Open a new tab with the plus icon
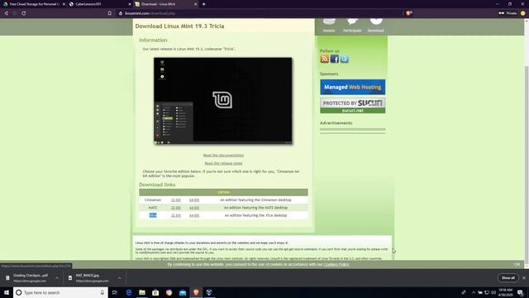Screen dimensions: 529x298 point(204,4)
